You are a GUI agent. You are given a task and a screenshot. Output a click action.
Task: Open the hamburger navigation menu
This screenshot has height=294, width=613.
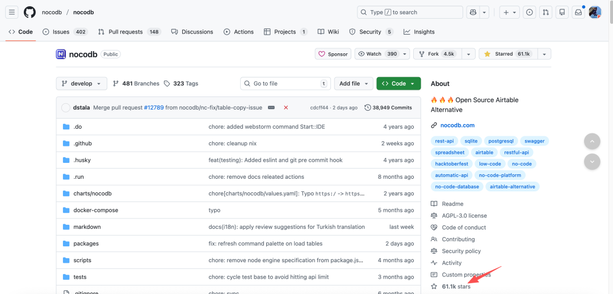click(x=12, y=12)
